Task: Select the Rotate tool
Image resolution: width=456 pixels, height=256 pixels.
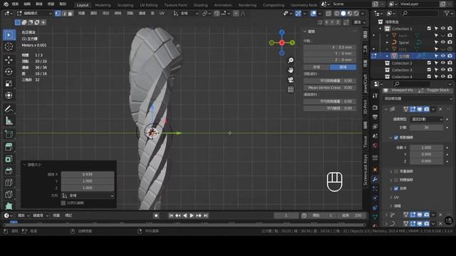Action: [9, 71]
